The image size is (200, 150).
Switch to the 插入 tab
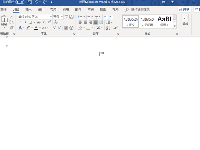pos(28,9)
